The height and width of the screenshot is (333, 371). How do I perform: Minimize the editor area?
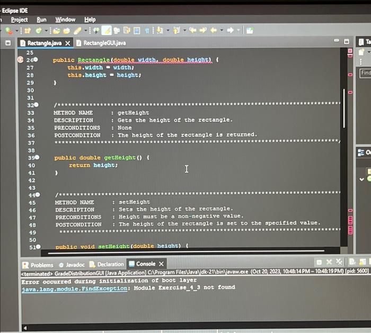point(336,41)
